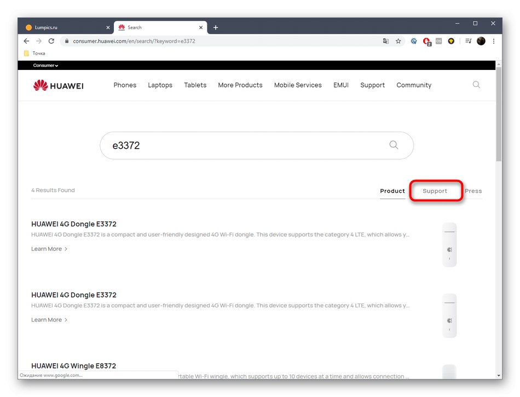Open first HUAWEI 4G Dongle E3372 result title

tap(74, 224)
